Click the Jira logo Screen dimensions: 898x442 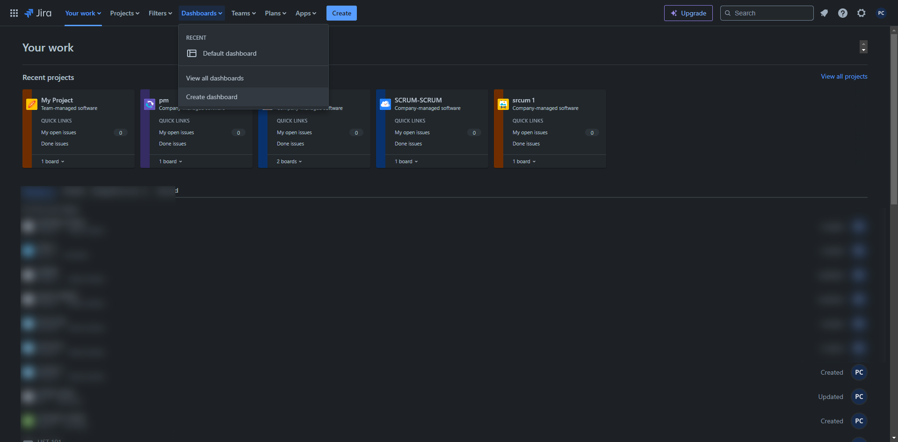tap(38, 13)
